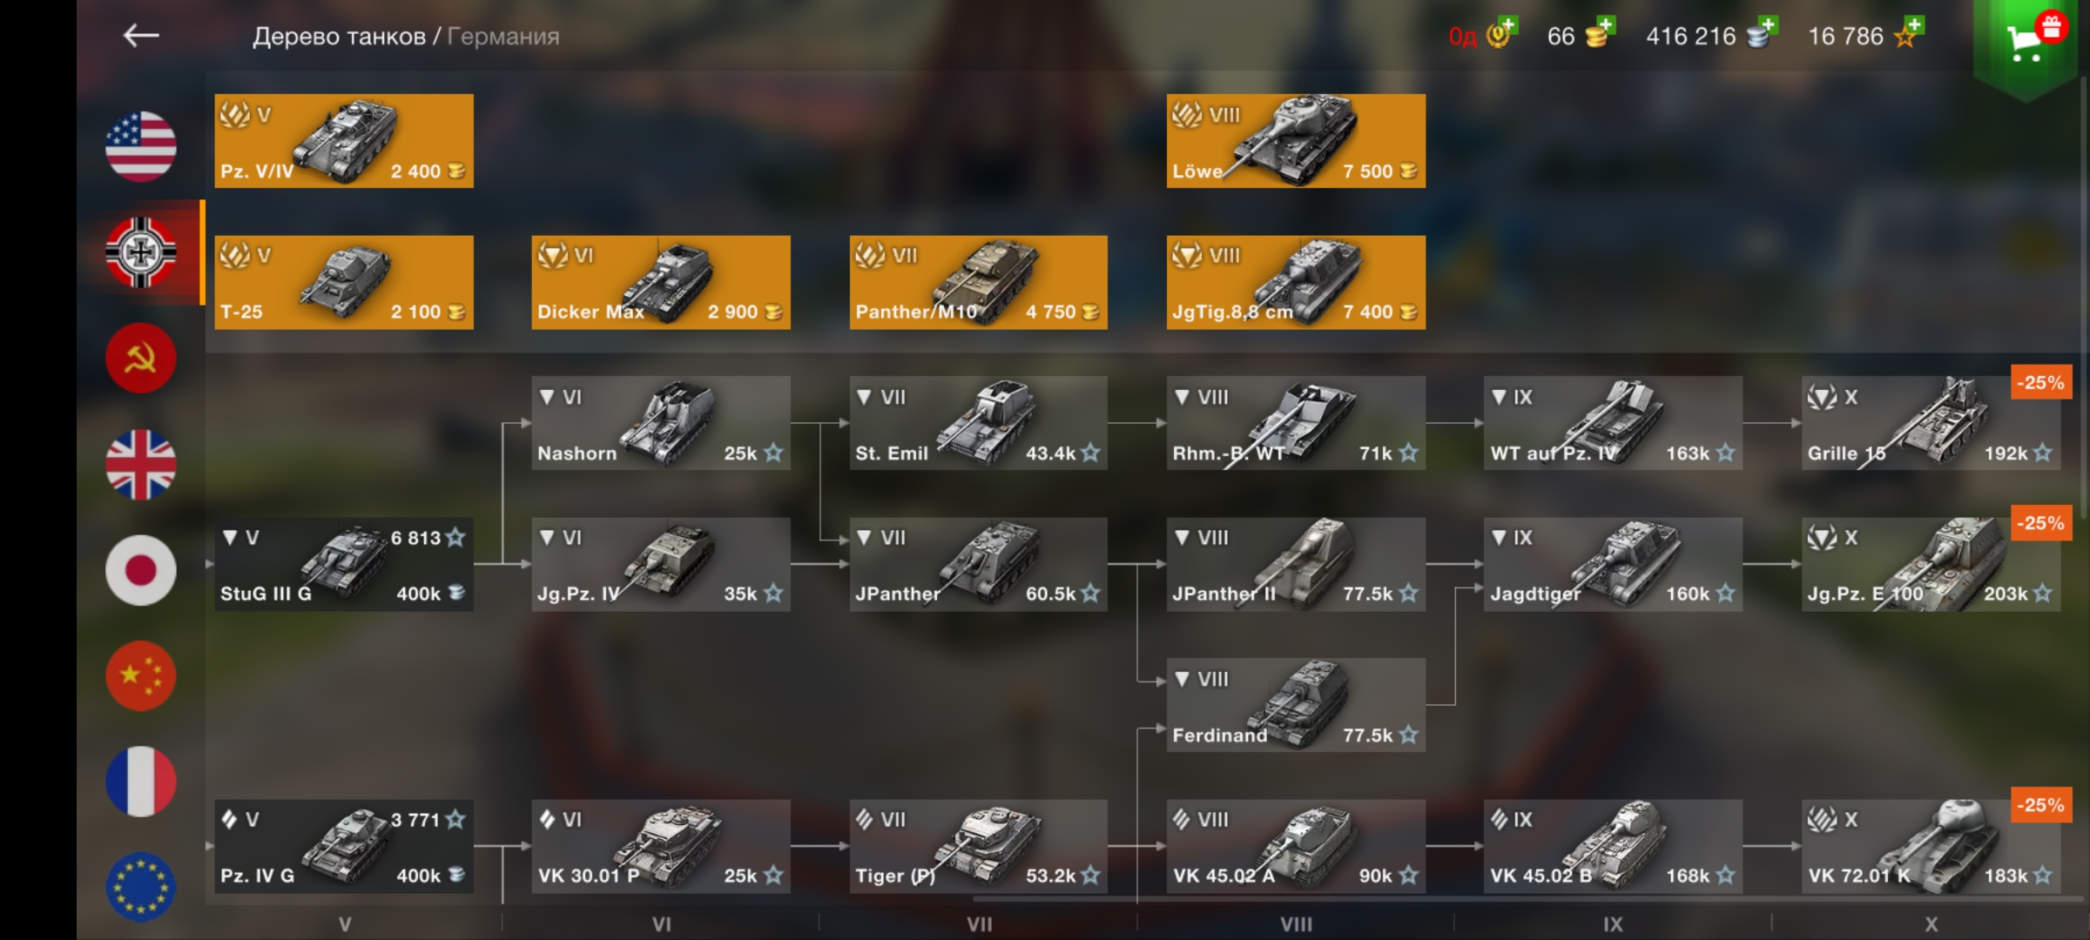Select the USSR flag nation
Screen dimensions: 2090x940
[x=141, y=358]
